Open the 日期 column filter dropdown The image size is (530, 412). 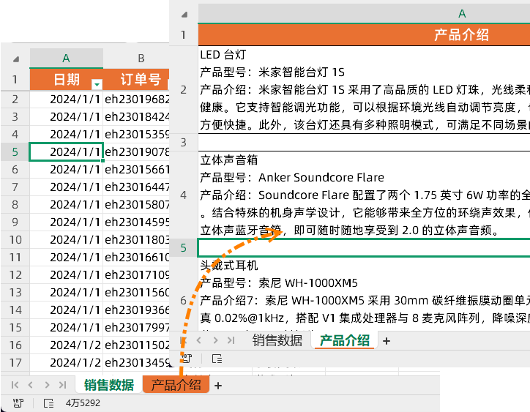click(97, 83)
